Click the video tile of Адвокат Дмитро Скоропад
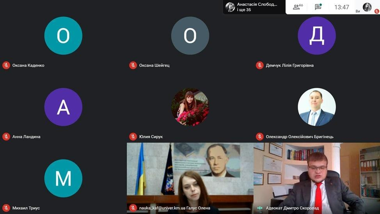 coord(316,176)
